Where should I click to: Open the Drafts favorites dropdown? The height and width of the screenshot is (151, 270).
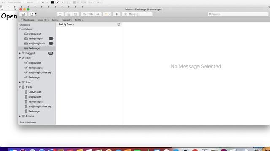point(79,20)
